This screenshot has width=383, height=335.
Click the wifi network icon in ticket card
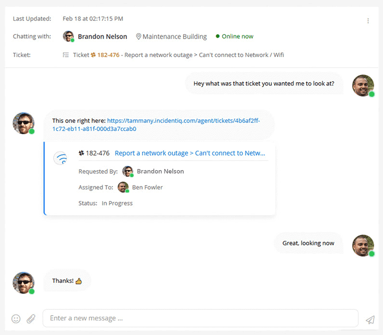point(61,158)
